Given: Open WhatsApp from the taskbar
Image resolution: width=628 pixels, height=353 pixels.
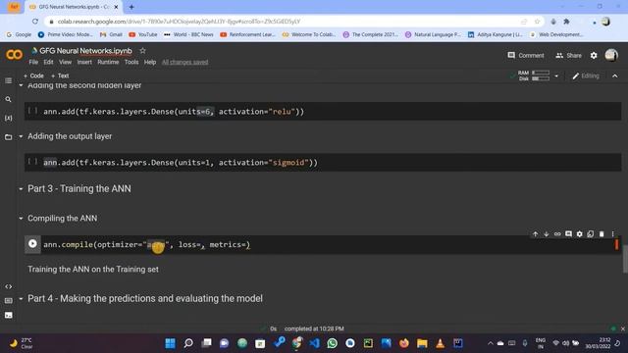Looking at the screenshot, I should tap(332, 343).
